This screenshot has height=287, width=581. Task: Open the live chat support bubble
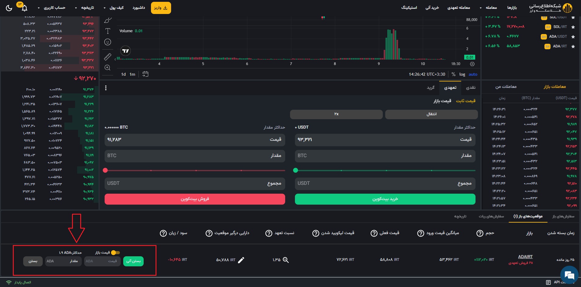[569, 275]
